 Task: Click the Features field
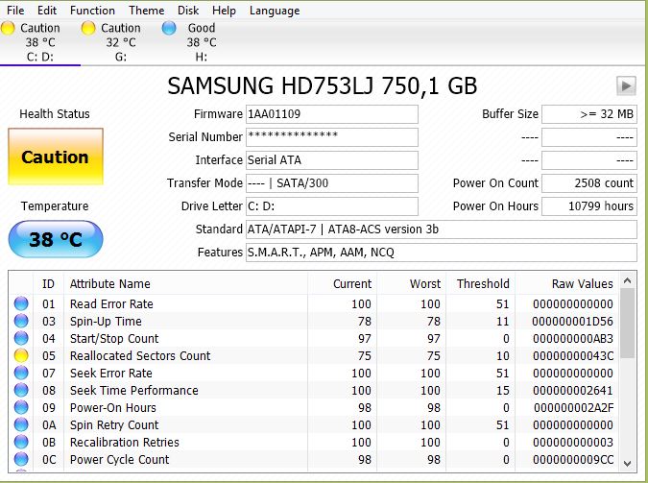tap(442, 253)
